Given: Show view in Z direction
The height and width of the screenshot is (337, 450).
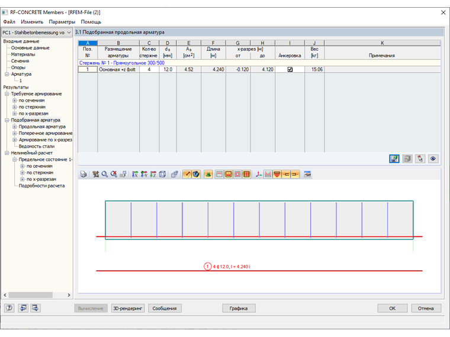Looking at the screenshot, I should pos(153,174).
